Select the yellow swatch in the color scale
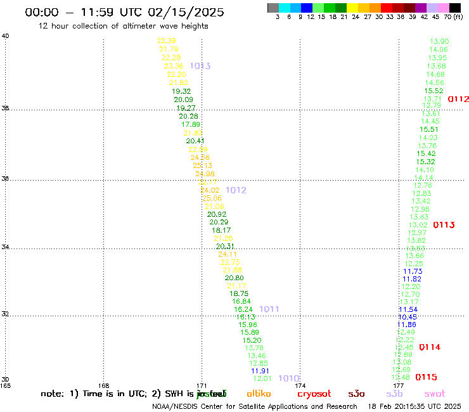This screenshot has width=469, height=412. tap(352, 8)
